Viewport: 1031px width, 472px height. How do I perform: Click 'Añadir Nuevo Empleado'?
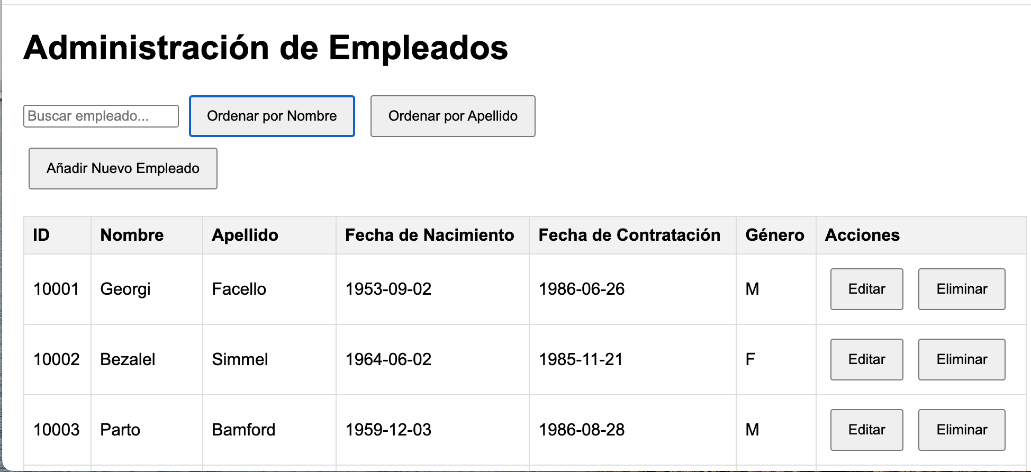(x=122, y=168)
